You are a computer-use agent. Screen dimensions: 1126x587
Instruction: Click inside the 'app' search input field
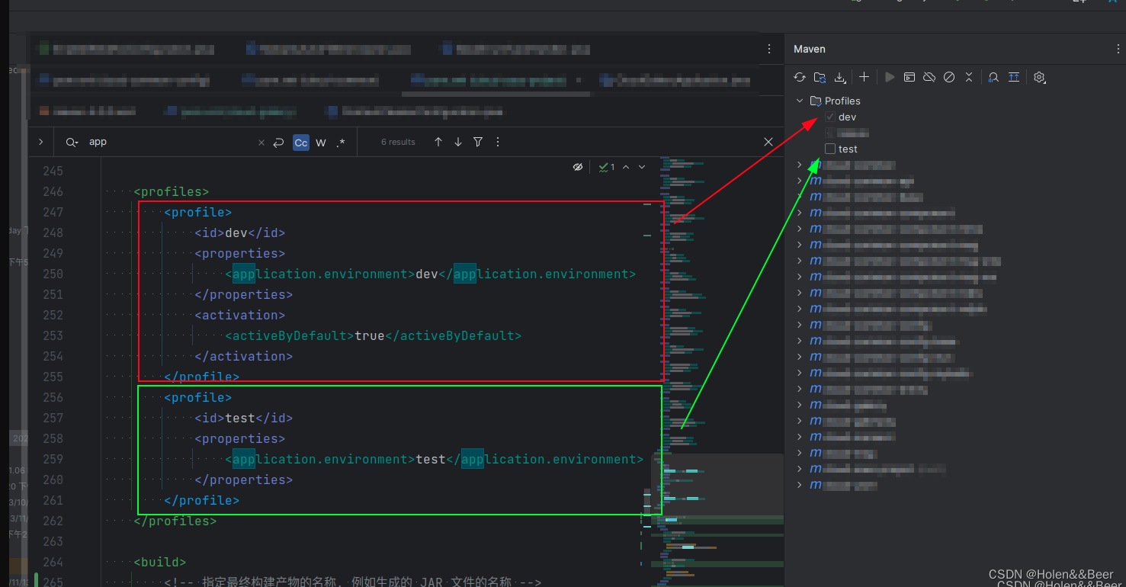[x=152, y=142]
